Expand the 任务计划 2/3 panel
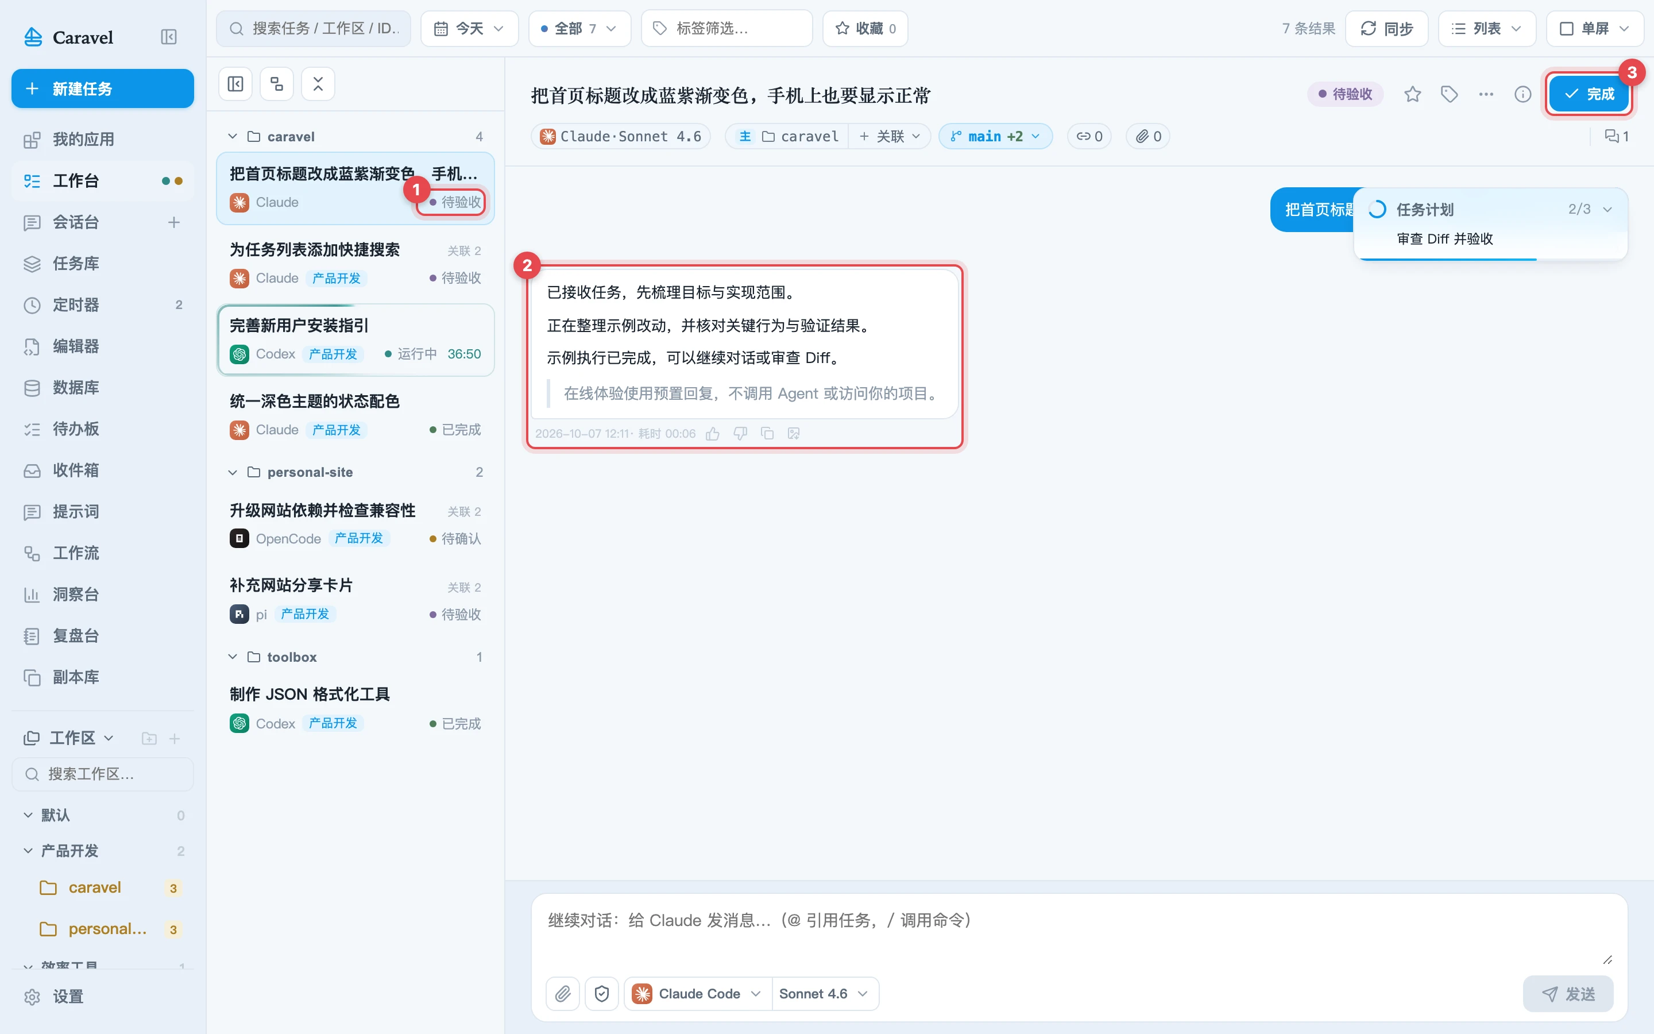 [1607, 209]
